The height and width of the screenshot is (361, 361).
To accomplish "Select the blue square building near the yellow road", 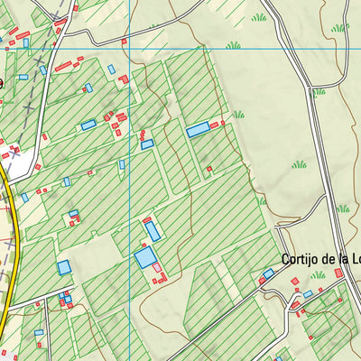I will click(x=64, y=267).
